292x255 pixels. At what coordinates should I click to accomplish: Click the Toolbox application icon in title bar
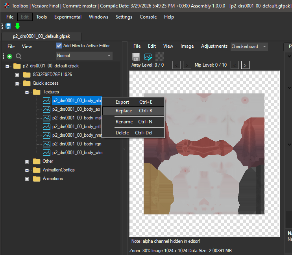(7, 6)
